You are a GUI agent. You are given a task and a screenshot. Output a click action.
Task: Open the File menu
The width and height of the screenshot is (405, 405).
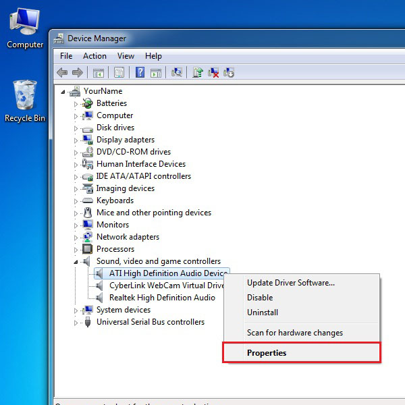[x=66, y=56]
